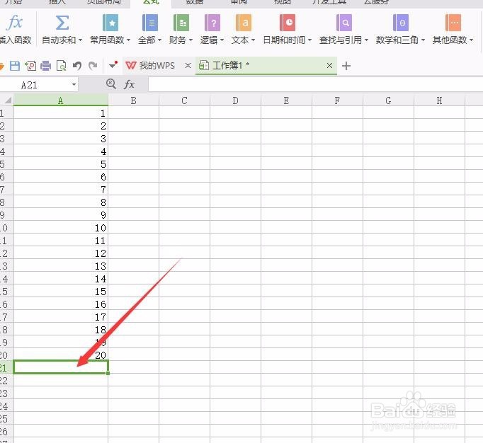Open Other Functions (其他函数) icon
483x443 pixels.
453,23
